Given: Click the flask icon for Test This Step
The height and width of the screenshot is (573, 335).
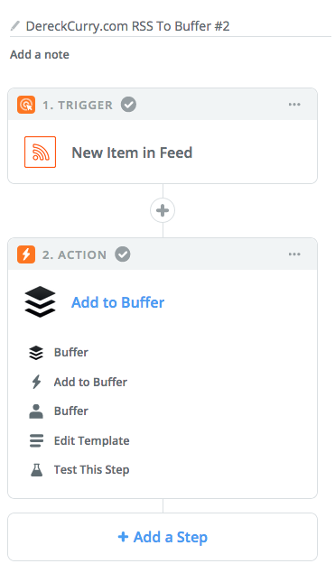Looking at the screenshot, I should pos(36,470).
